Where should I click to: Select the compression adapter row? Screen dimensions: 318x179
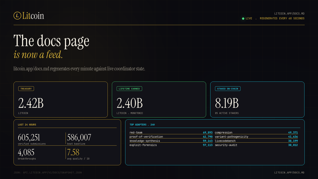(256, 133)
